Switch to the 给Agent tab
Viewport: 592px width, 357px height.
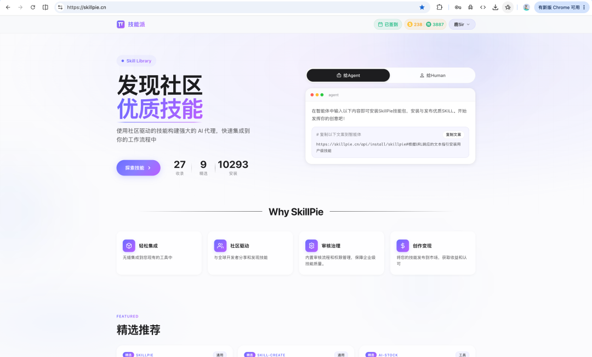[348, 75]
